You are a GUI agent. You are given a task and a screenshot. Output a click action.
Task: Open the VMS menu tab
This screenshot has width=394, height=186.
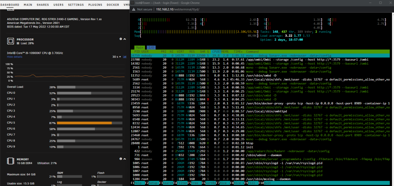coord(127,5)
